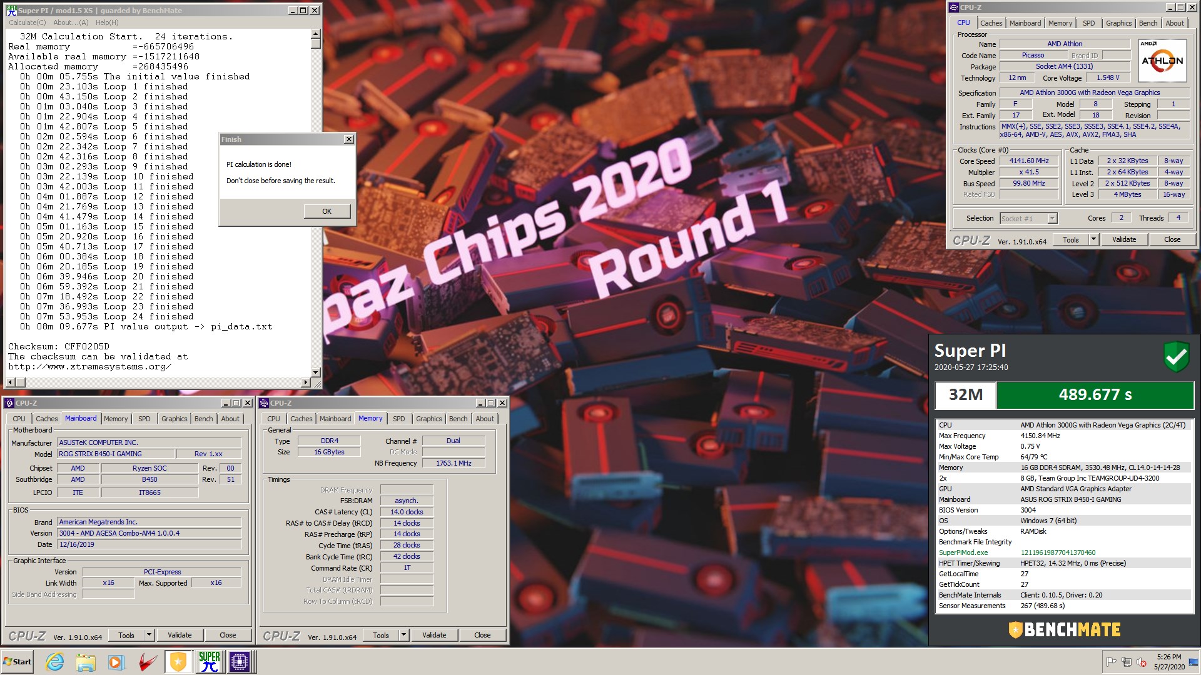Expand Tools arrow in CPU-Z CPU window
The image size is (1201, 675).
(x=1093, y=239)
